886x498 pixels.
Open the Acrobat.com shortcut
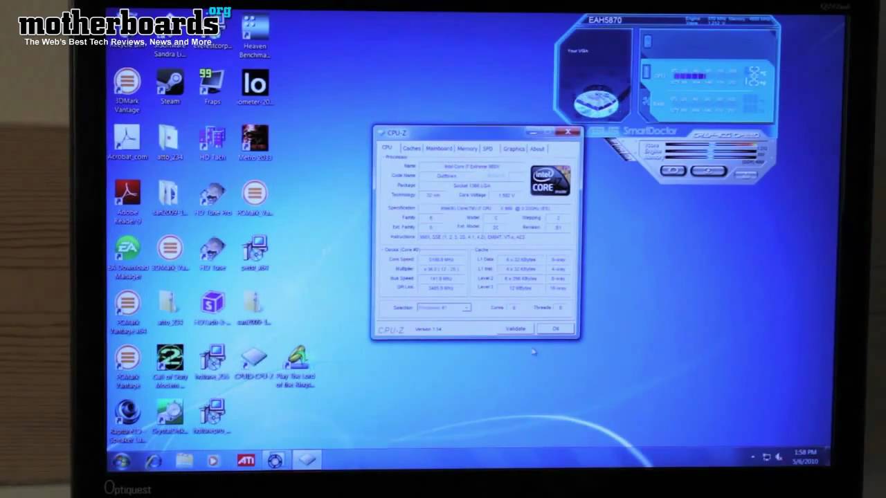click(x=127, y=142)
